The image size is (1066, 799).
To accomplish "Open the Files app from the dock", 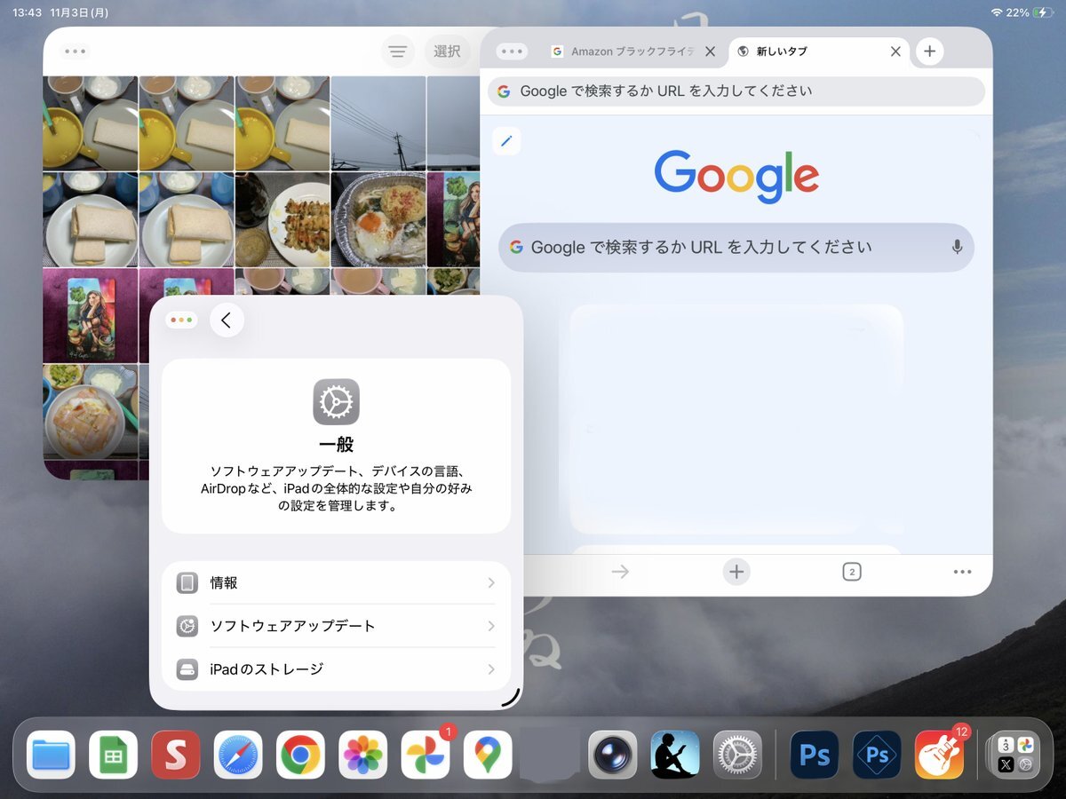I will click(51, 755).
